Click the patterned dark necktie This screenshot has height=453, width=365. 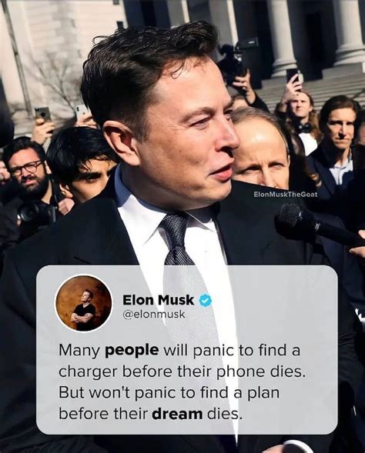[176, 238]
